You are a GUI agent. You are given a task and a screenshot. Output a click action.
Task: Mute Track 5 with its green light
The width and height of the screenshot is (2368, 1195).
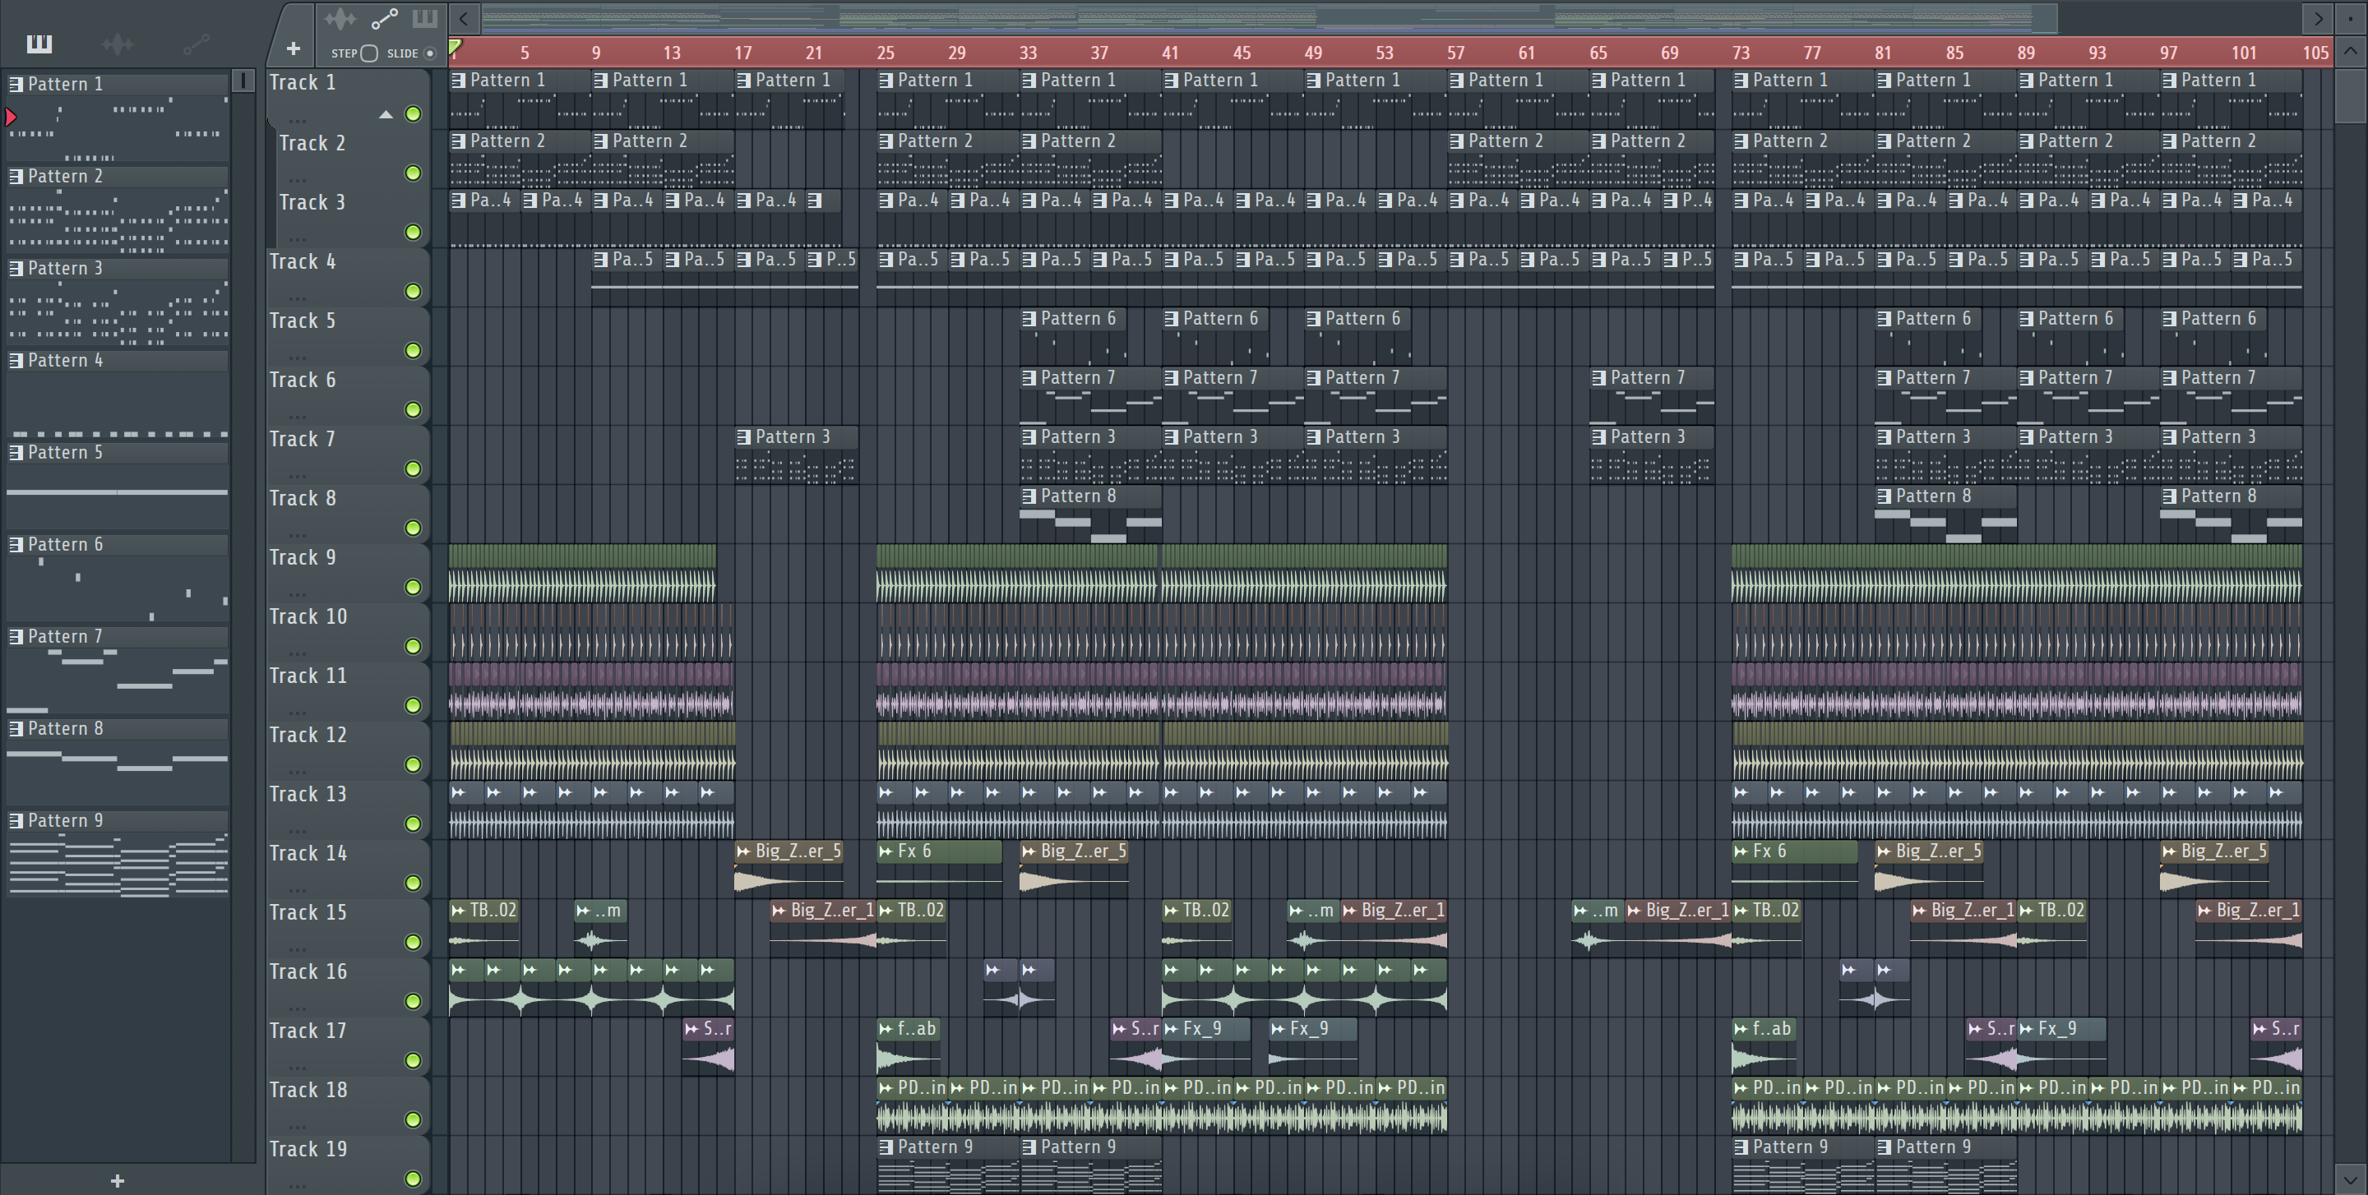tap(413, 350)
